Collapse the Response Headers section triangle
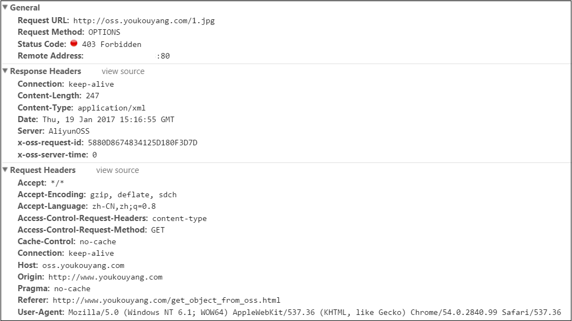Viewport: 572px width, 321px height. pyautogui.click(x=5, y=71)
